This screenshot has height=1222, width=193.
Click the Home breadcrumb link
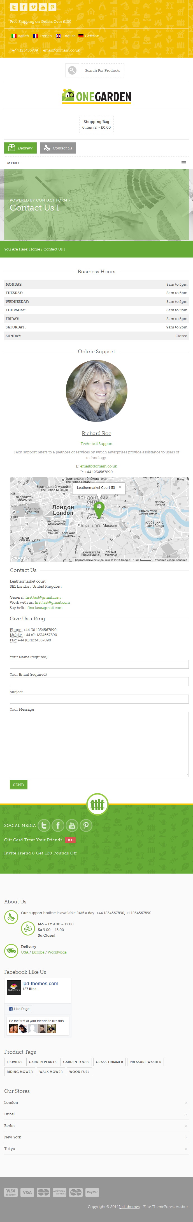pyautogui.click(x=34, y=249)
